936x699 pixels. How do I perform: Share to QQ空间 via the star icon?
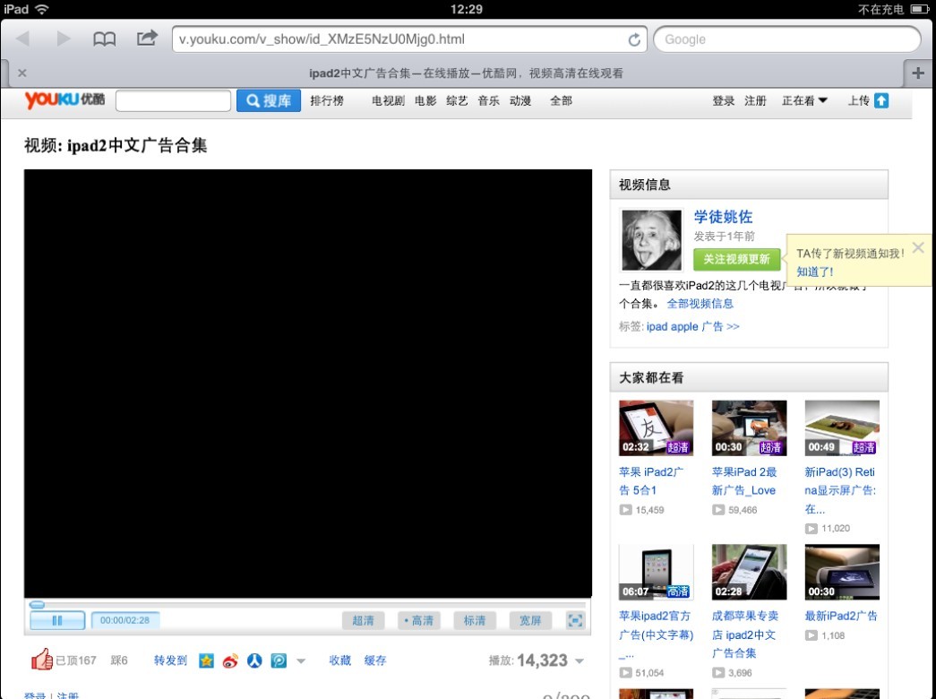207,660
